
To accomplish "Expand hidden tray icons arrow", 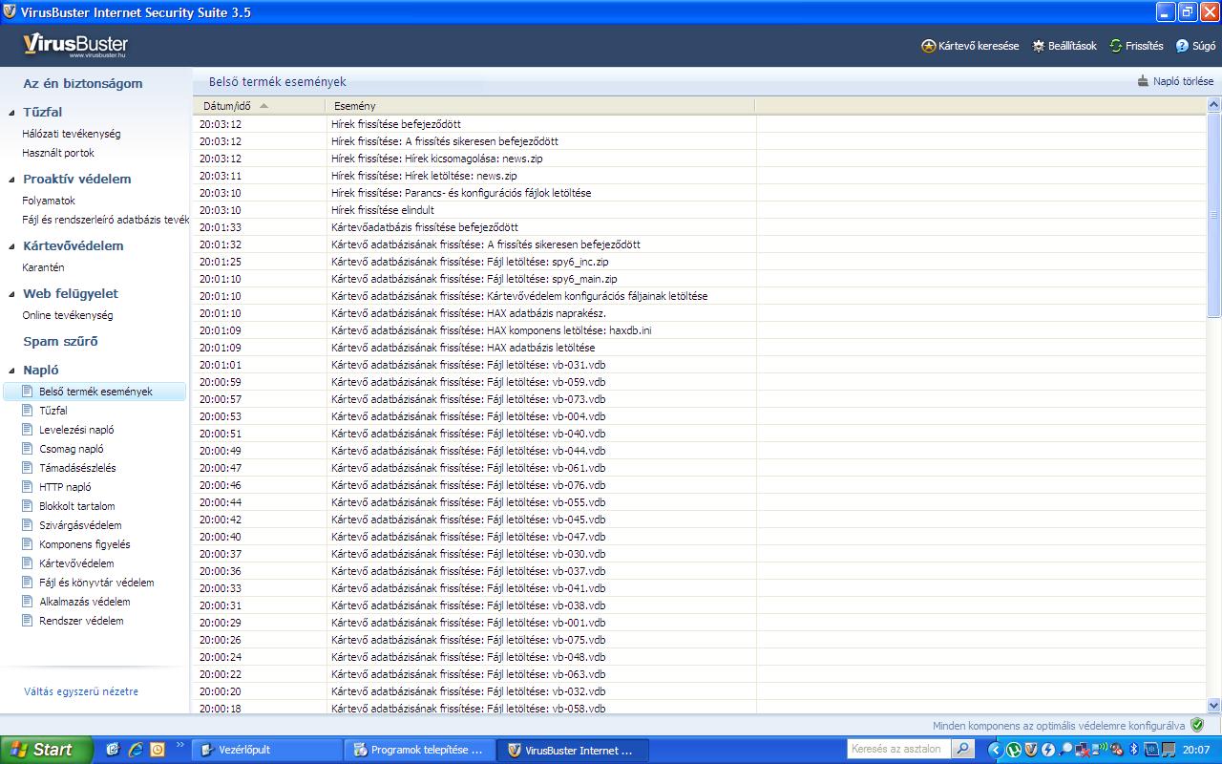I will (x=995, y=750).
